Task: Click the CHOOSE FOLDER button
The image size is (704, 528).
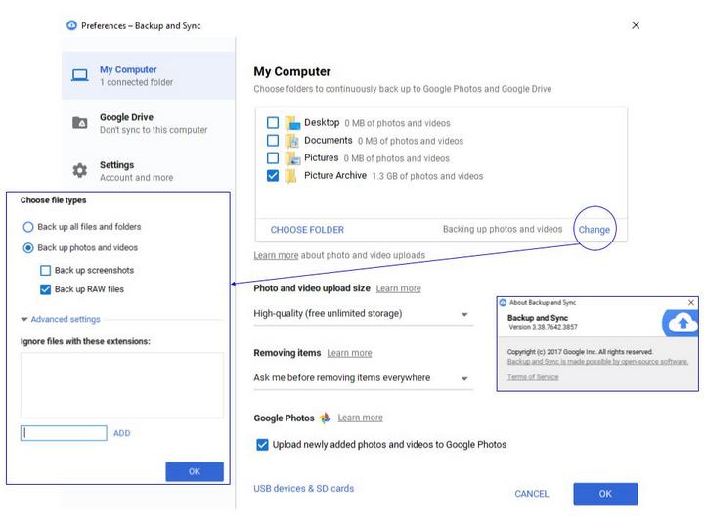Action: point(307,230)
